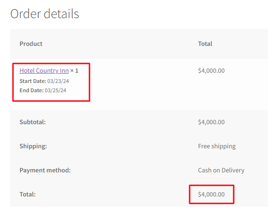The height and width of the screenshot is (215, 268).
Task: Click the end date value 03/25/24
Action: click(x=55, y=90)
